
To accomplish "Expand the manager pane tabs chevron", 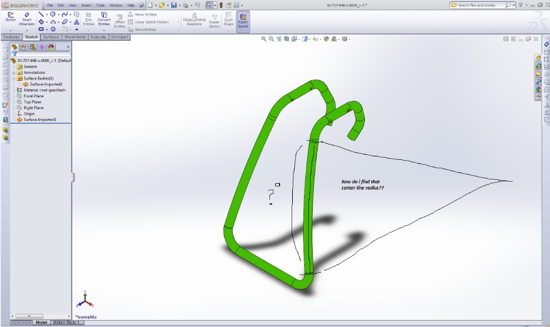I will point(68,46).
